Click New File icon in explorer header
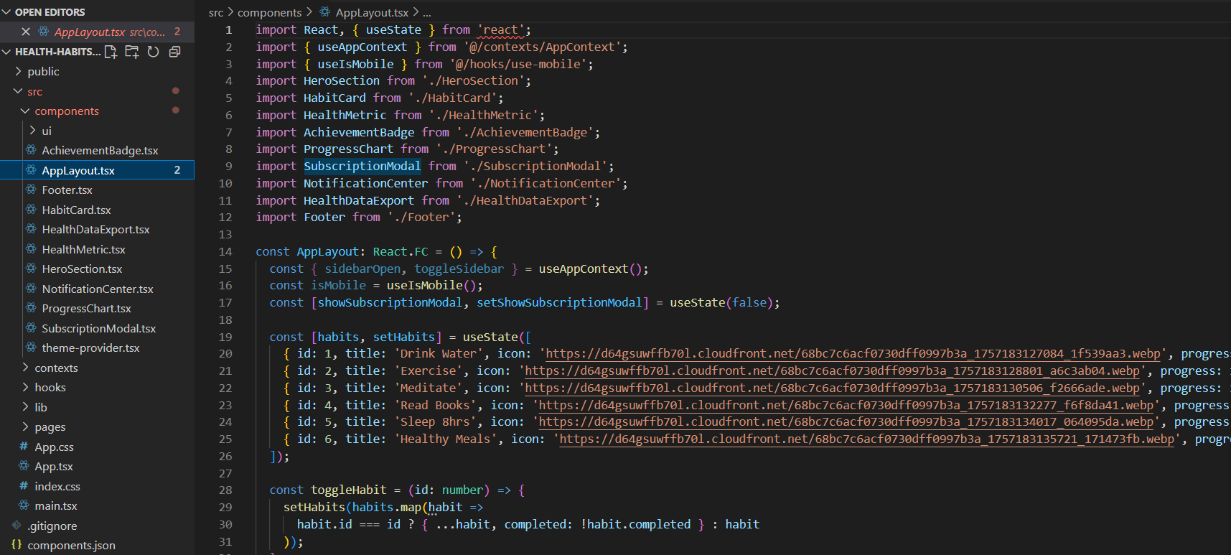The width and height of the screenshot is (1231, 555). [111, 52]
